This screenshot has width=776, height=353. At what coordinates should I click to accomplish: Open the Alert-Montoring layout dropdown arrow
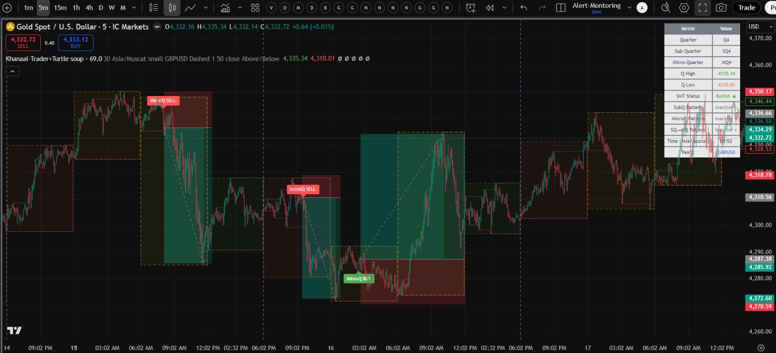(x=630, y=8)
